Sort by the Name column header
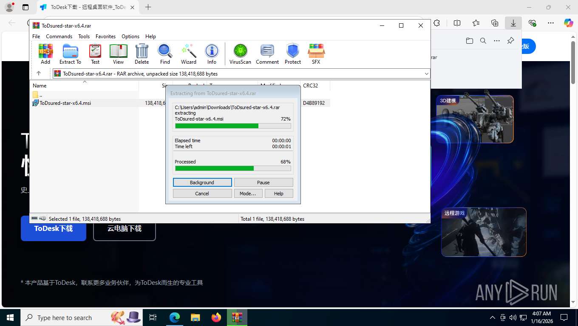Screen dimensions: 578x326 (85, 85)
